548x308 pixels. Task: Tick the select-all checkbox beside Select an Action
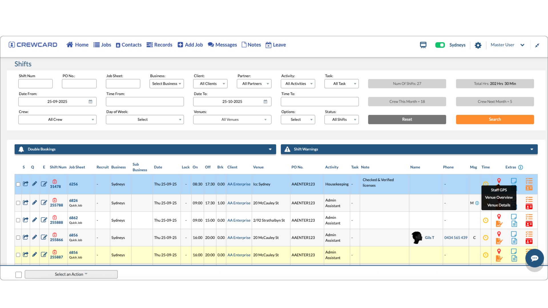(x=19, y=275)
